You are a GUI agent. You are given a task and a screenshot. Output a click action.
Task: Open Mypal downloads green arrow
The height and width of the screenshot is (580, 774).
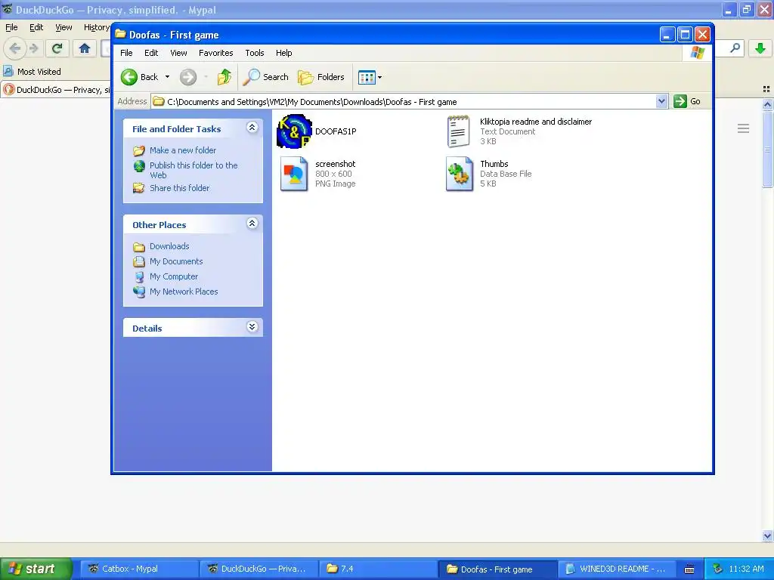pyautogui.click(x=760, y=48)
